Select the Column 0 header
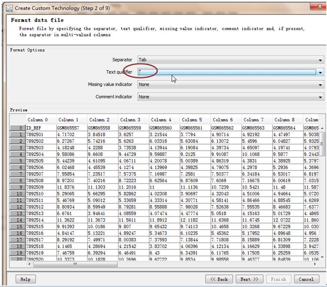The height and width of the screenshot is (287, 327). (38, 119)
